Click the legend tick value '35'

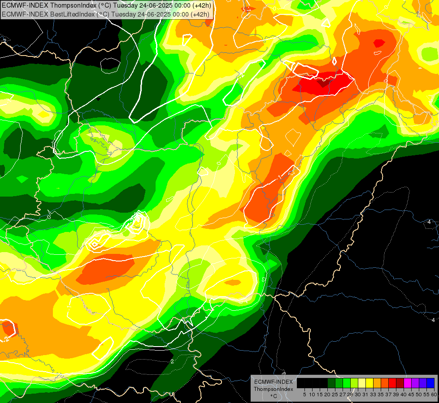pos(381,394)
